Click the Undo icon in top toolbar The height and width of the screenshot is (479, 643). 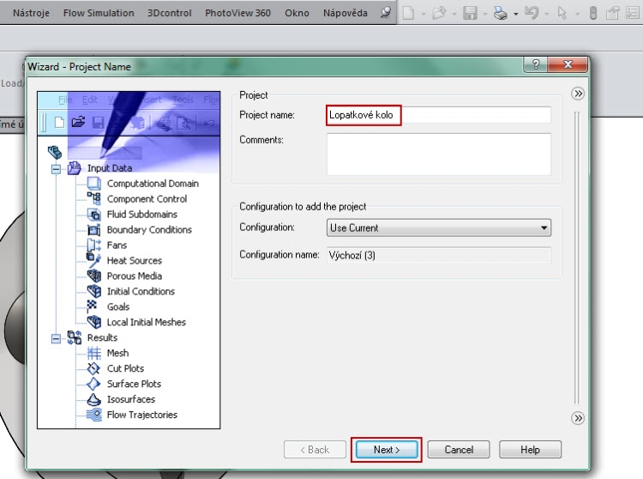point(532,13)
